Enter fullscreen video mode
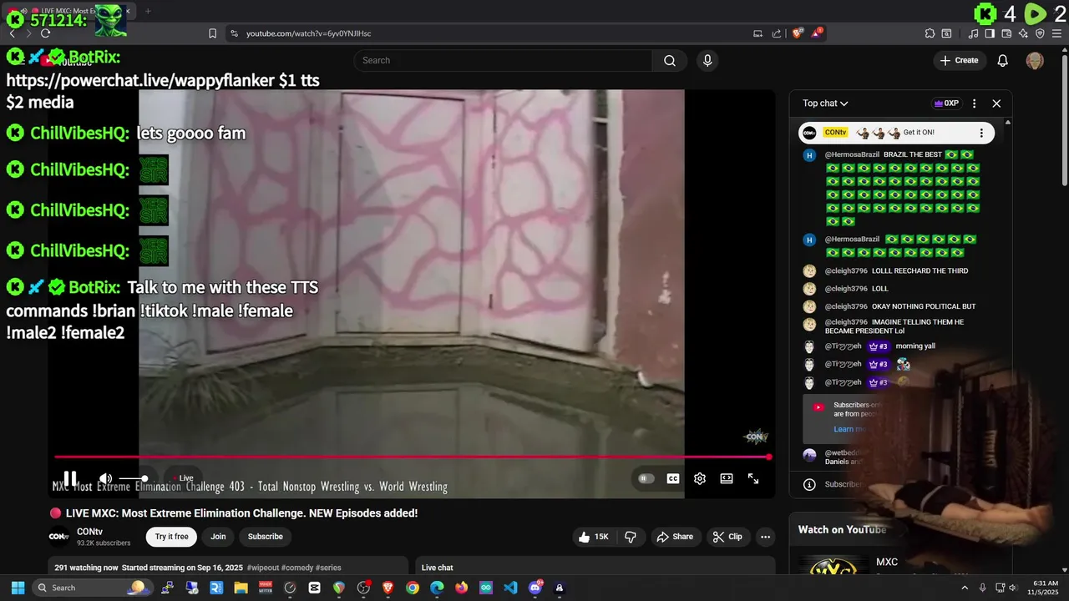This screenshot has width=1069, height=601. [753, 478]
